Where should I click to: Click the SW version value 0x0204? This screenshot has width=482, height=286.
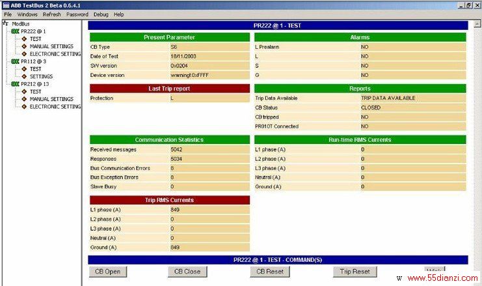point(179,66)
